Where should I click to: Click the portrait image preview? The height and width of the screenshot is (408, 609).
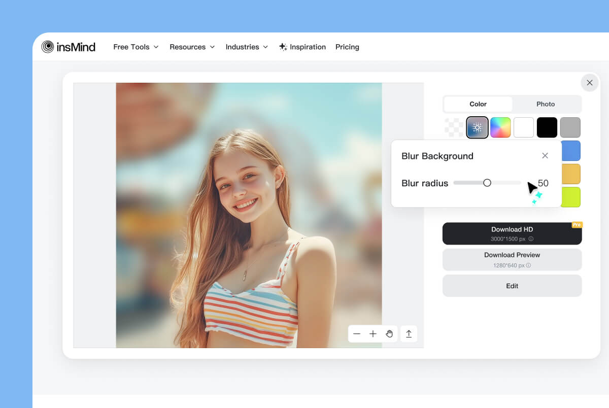coord(249,215)
